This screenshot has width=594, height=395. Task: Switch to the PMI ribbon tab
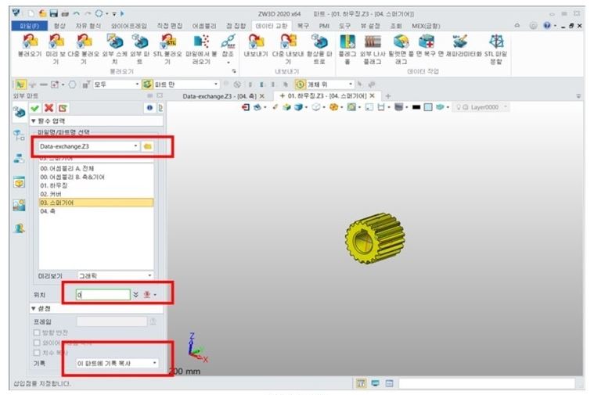pyautogui.click(x=324, y=26)
